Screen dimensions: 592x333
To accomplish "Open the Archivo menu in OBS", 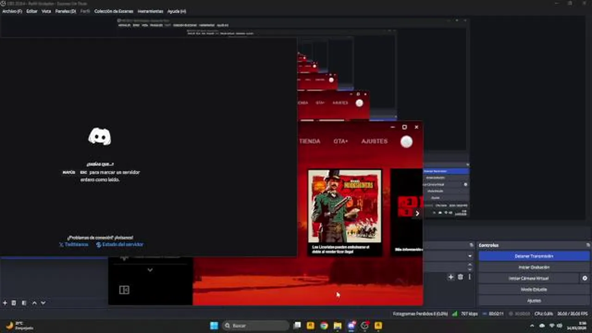I will (x=12, y=11).
